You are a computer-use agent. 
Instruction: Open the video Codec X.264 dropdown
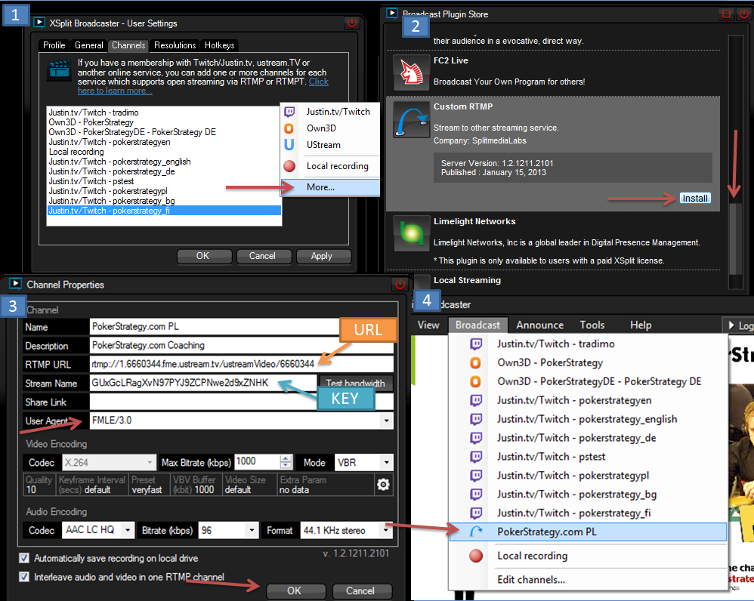150,463
